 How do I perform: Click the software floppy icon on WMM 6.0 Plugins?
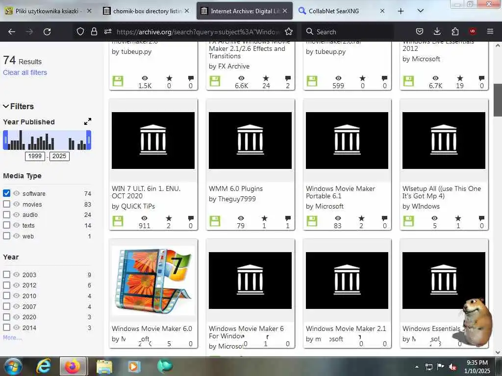[x=215, y=221]
